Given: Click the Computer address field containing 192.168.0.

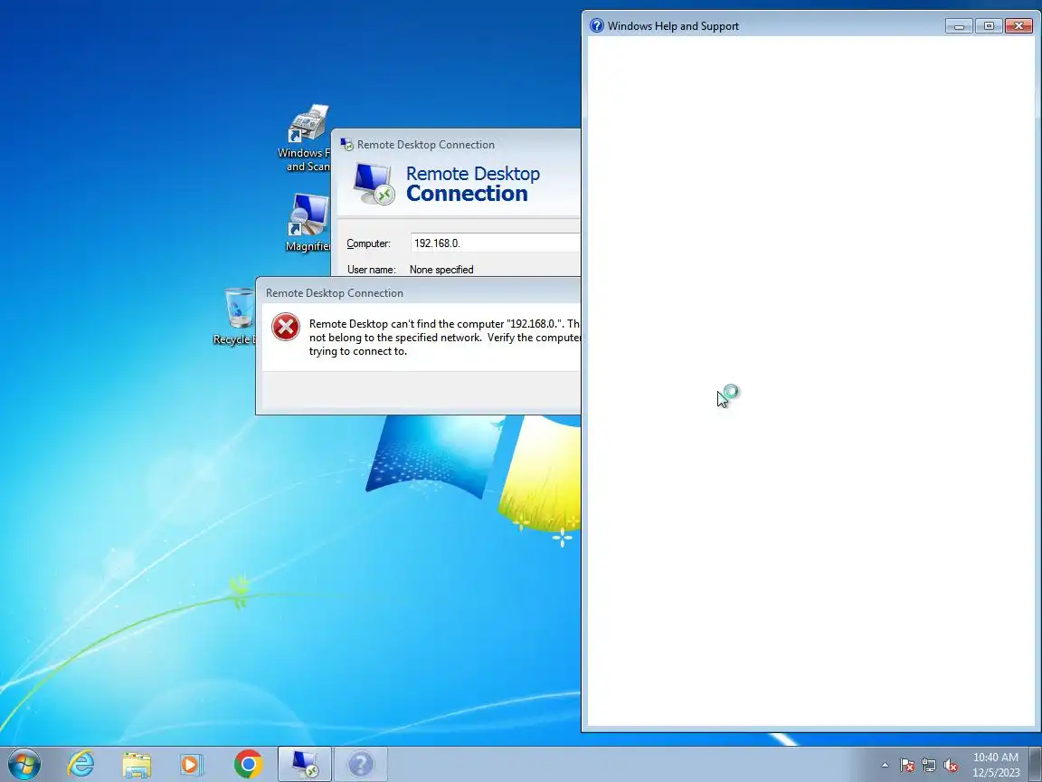Looking at the screenshot, I should click(x=496, y=243).
